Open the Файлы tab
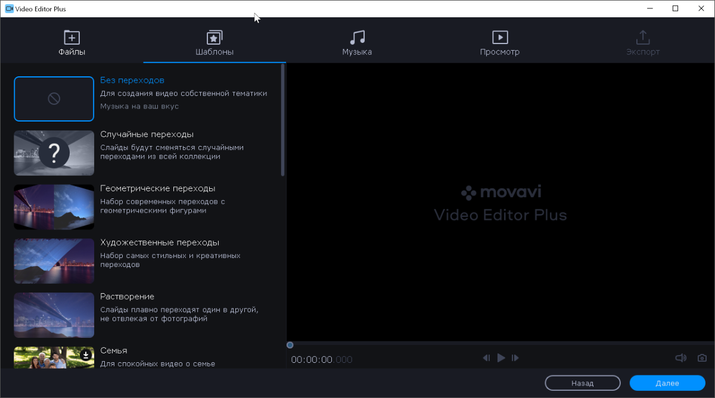The width and height of the screenshot is (715, 398). tap(71, 43)
